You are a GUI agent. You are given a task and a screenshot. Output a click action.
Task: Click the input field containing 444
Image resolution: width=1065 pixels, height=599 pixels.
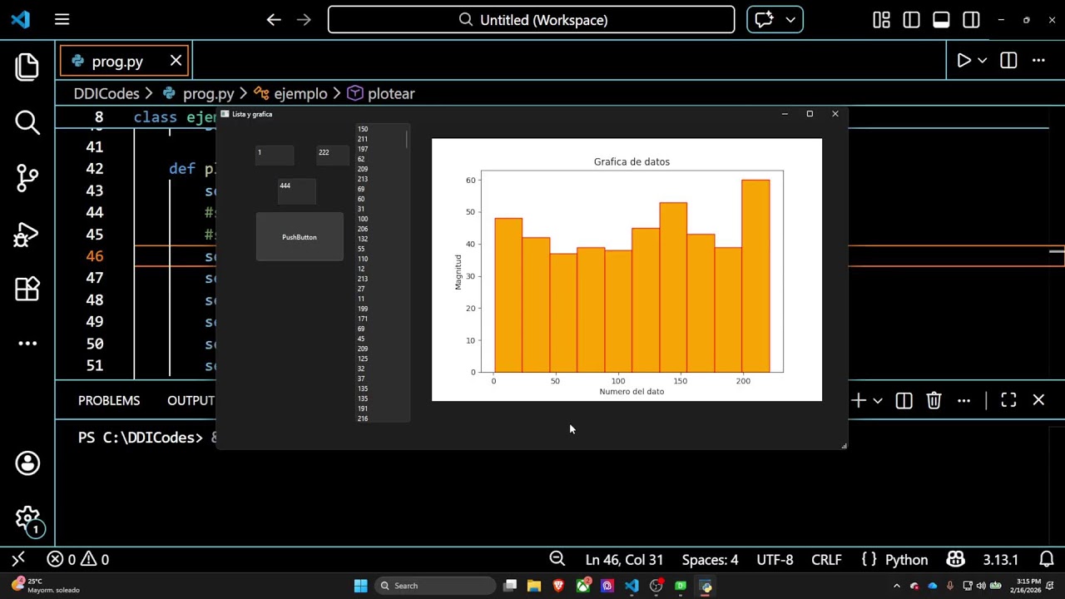[x=297, y=191]
